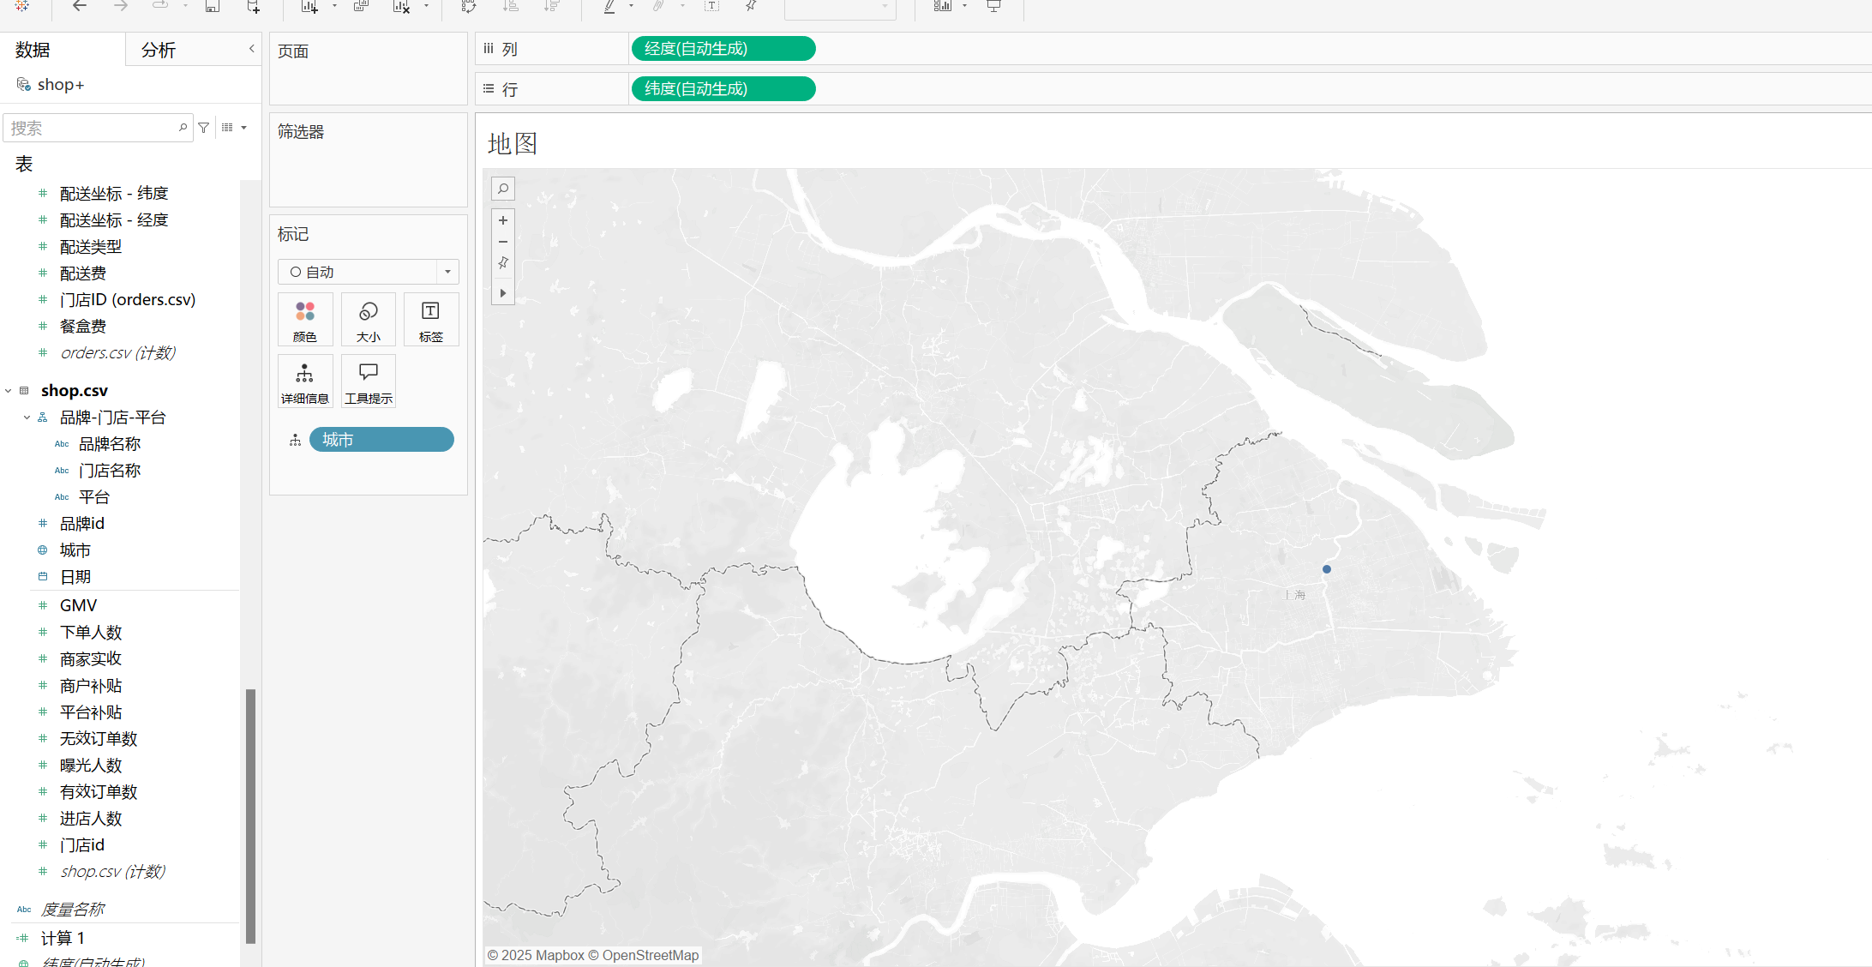Click the undo back arrow
Viewport: 1872px width, 967px height.
pos(80,6)
